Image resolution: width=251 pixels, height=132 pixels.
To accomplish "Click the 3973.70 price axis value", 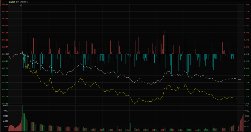I will [5, 18].
